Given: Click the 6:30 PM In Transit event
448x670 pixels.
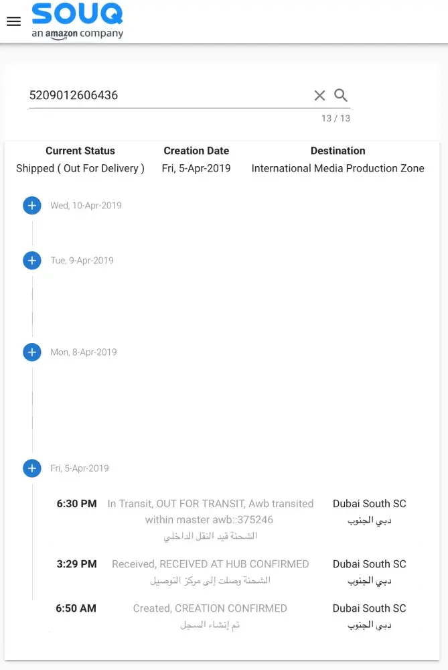Looking at the screenshot, I should pos(210,512).
